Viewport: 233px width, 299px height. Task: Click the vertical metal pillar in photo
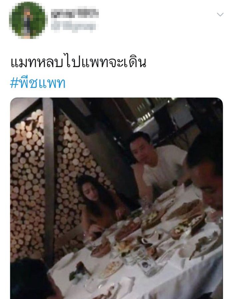(x=49, y=181)
